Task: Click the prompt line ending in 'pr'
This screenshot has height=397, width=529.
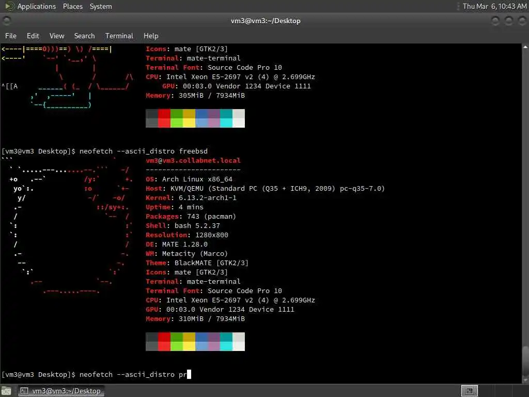Action: click(x=96, y=374)
